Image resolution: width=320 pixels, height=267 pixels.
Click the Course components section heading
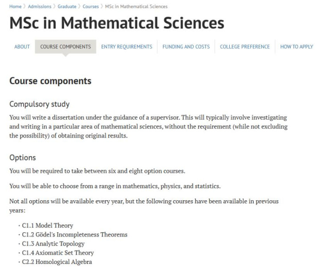click(50, 81)
